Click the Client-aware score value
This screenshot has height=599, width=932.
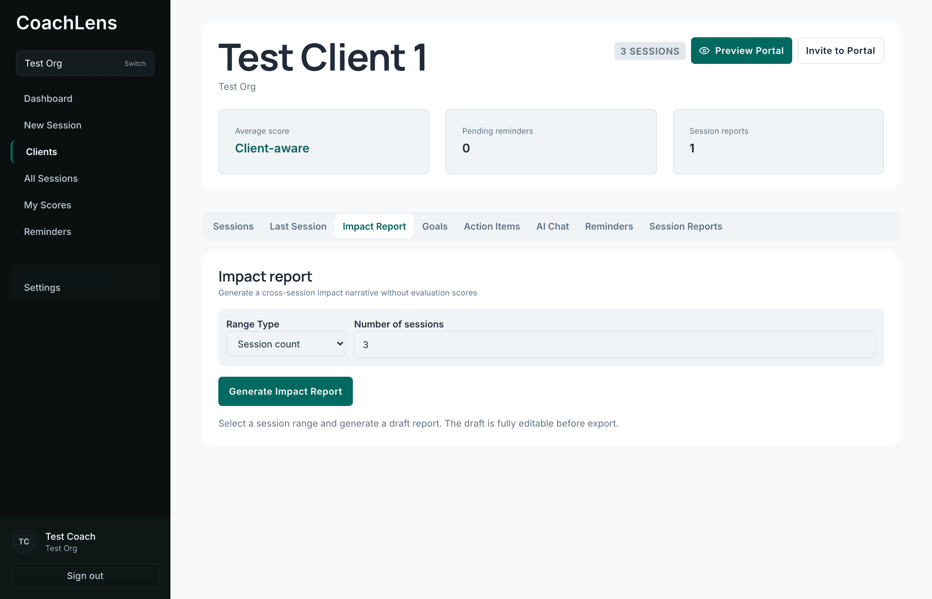coord(272,148)
